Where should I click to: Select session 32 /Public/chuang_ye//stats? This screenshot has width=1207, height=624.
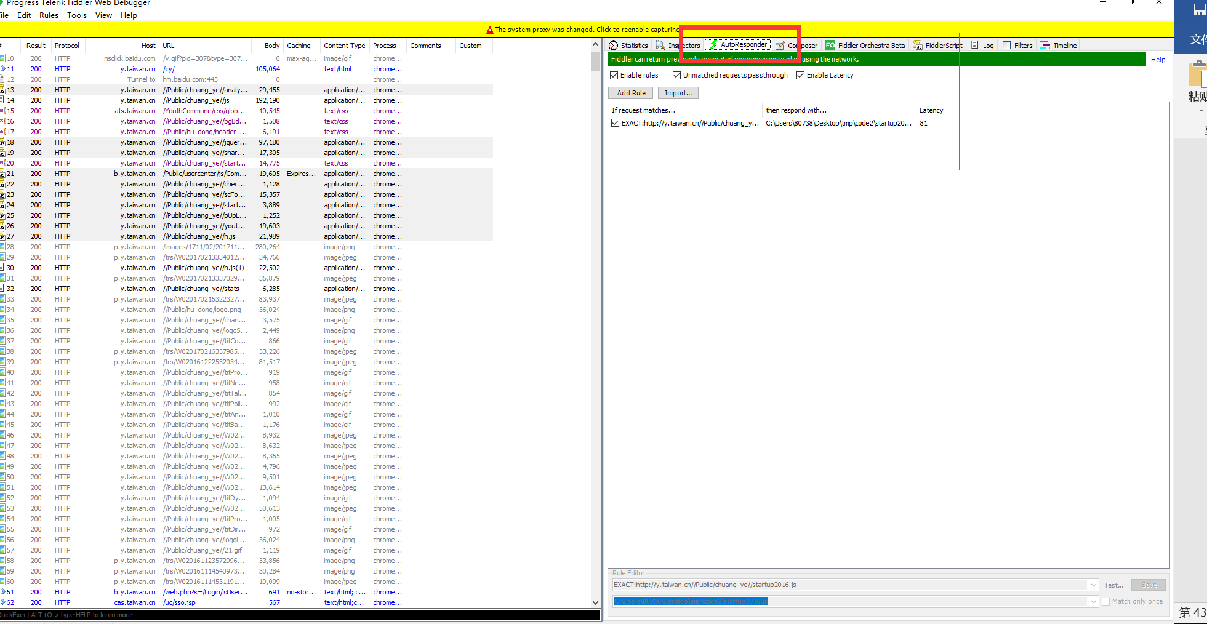point(246,289)
